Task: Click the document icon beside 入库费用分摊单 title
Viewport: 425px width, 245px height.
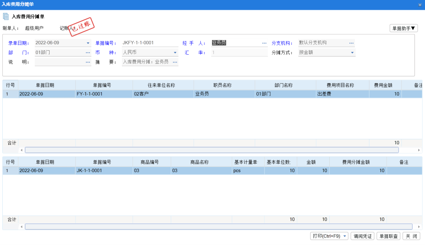Action: click(6, 17)
